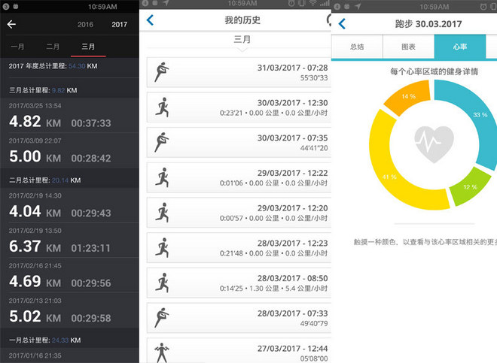Open the activity entry 28/03/2017 - 08:50
The image size is (497, 363).
click(x=239, y=283)
